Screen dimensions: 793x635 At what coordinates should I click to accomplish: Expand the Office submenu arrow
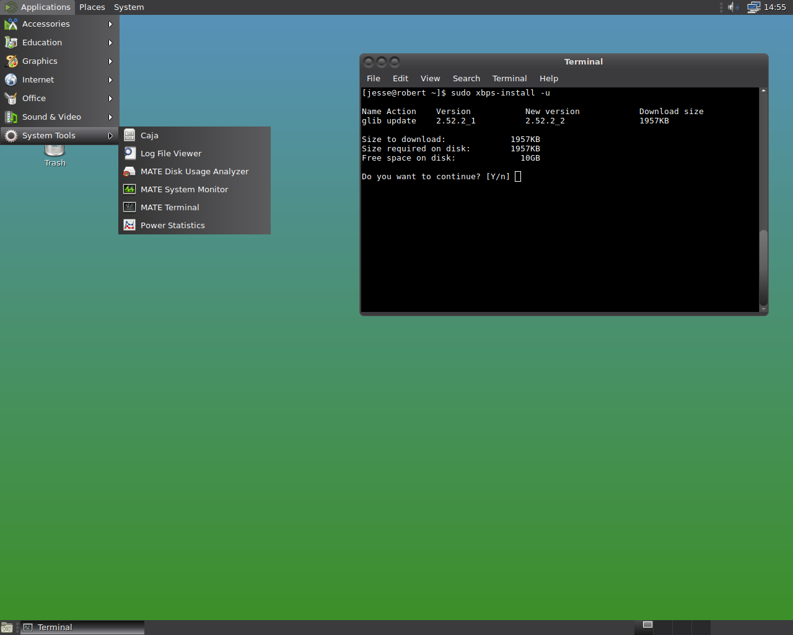[x=110, y=98]
